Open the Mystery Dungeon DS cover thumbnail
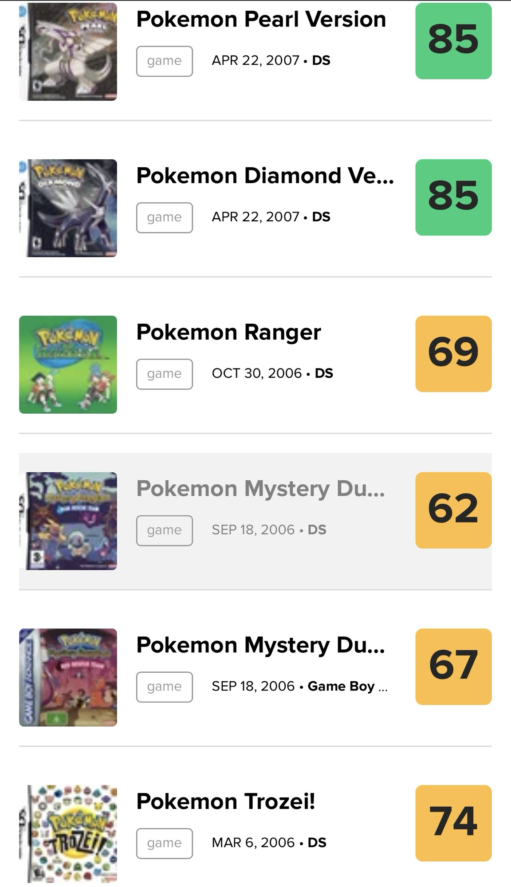Screen dimensions: 511x887 (x=68, y=521)
